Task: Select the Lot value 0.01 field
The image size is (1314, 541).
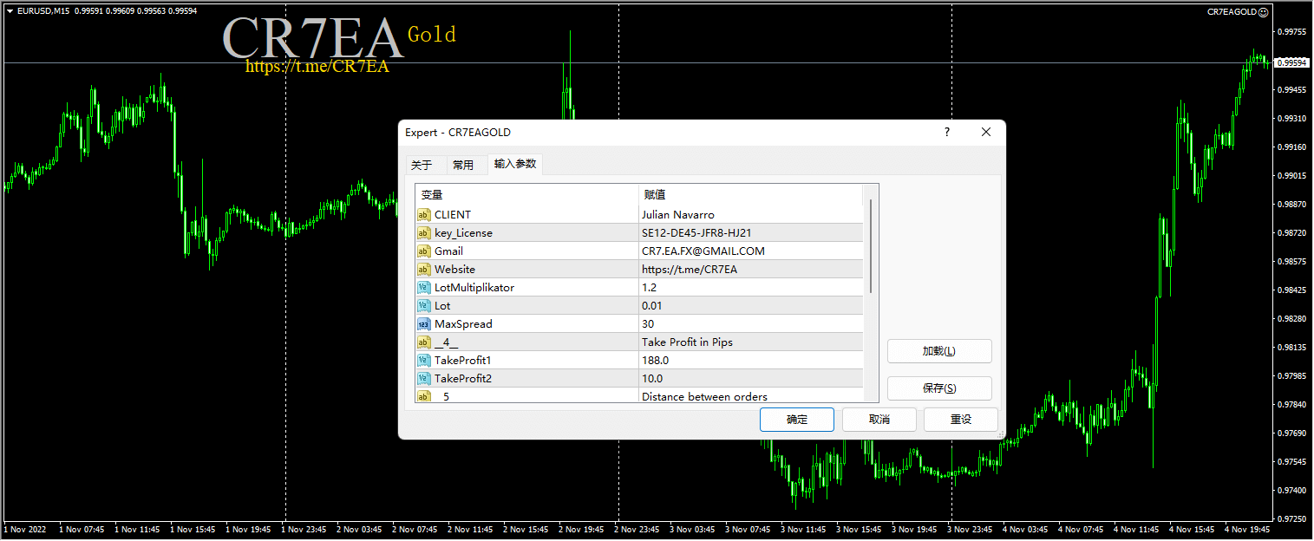Action: tap(750, 306)
